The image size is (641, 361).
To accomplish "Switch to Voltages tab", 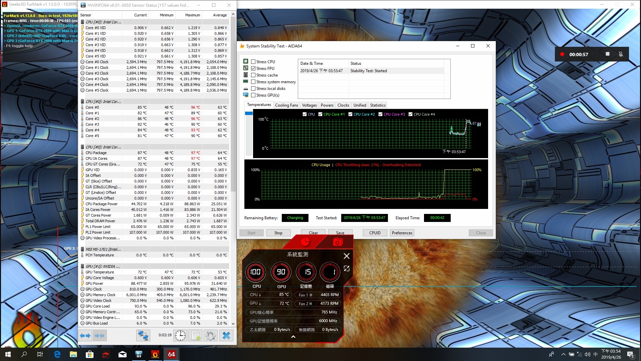I will (309, 105).
